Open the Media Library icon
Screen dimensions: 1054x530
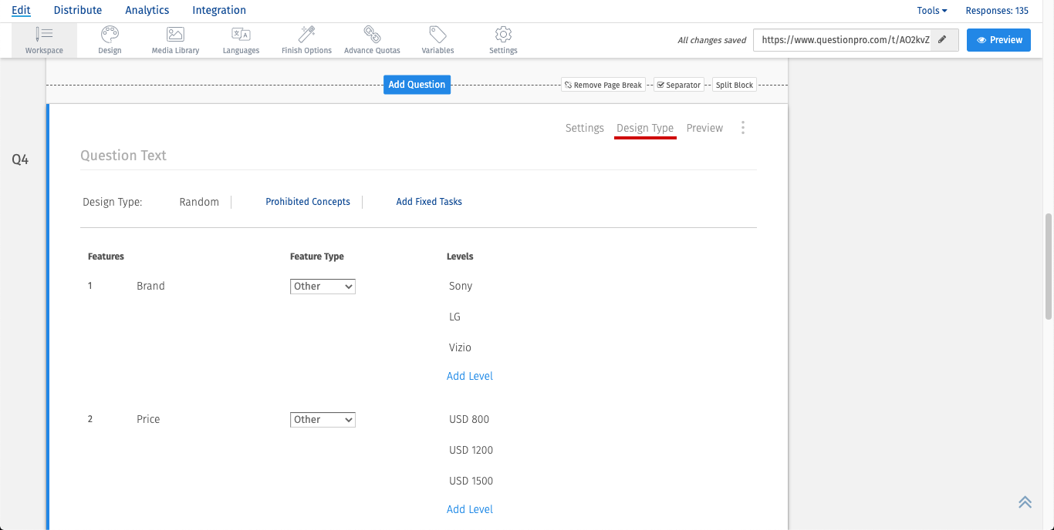tap(175, 35)
